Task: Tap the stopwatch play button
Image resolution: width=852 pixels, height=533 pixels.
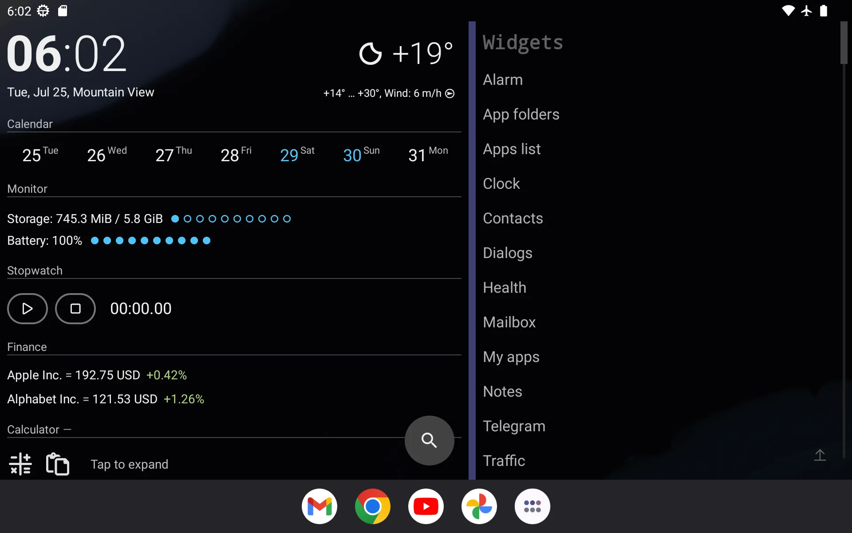Action: 27,308
